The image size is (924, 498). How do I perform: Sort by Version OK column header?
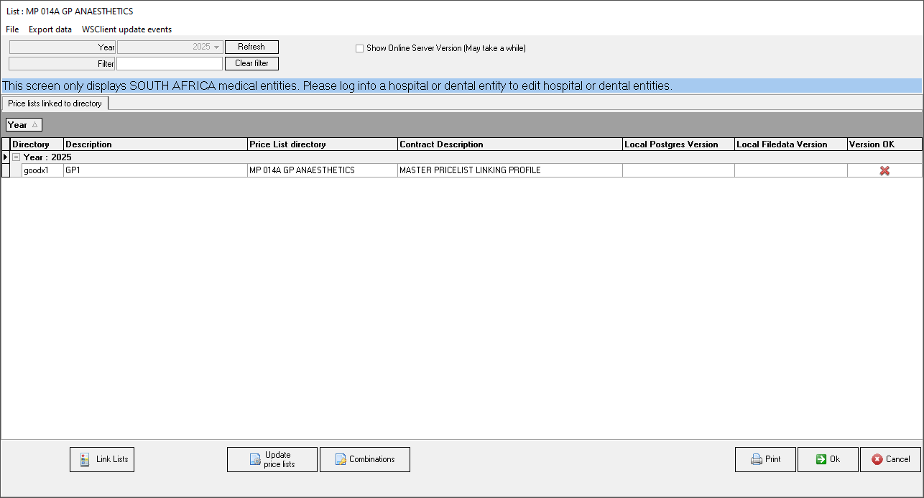(884, 144)
